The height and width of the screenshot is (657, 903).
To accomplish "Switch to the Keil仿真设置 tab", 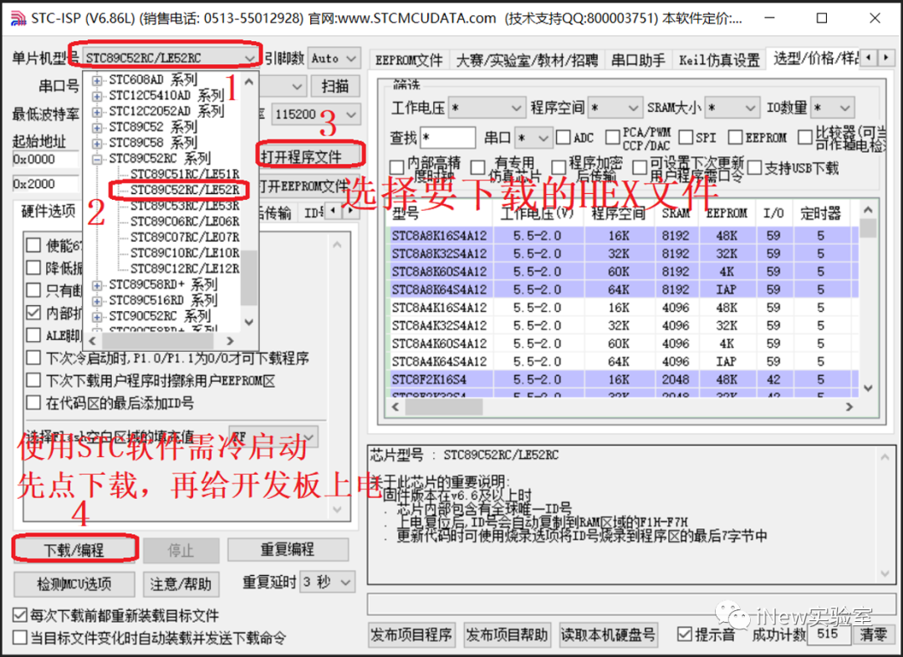I will (x=719, y=60).
